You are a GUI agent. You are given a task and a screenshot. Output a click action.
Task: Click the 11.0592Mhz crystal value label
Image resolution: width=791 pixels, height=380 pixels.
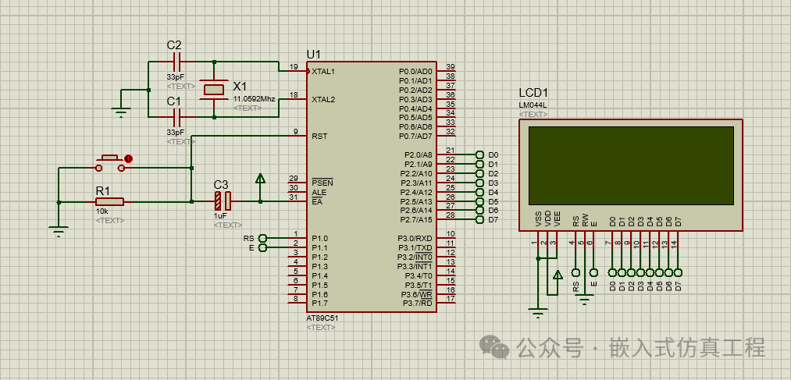(254, 99)
